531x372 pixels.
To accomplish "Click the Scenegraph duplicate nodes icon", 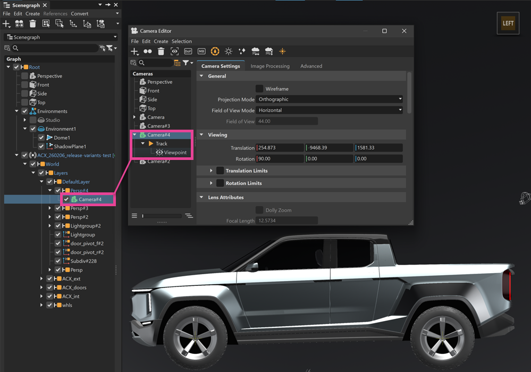I will [19, 24].
